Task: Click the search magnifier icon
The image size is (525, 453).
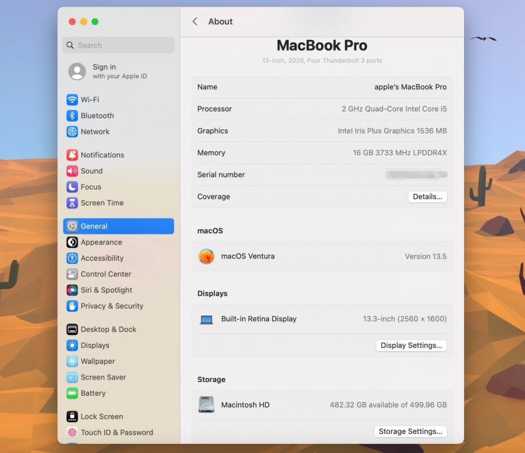Action: pyautogui.click(x=70, y=45)
